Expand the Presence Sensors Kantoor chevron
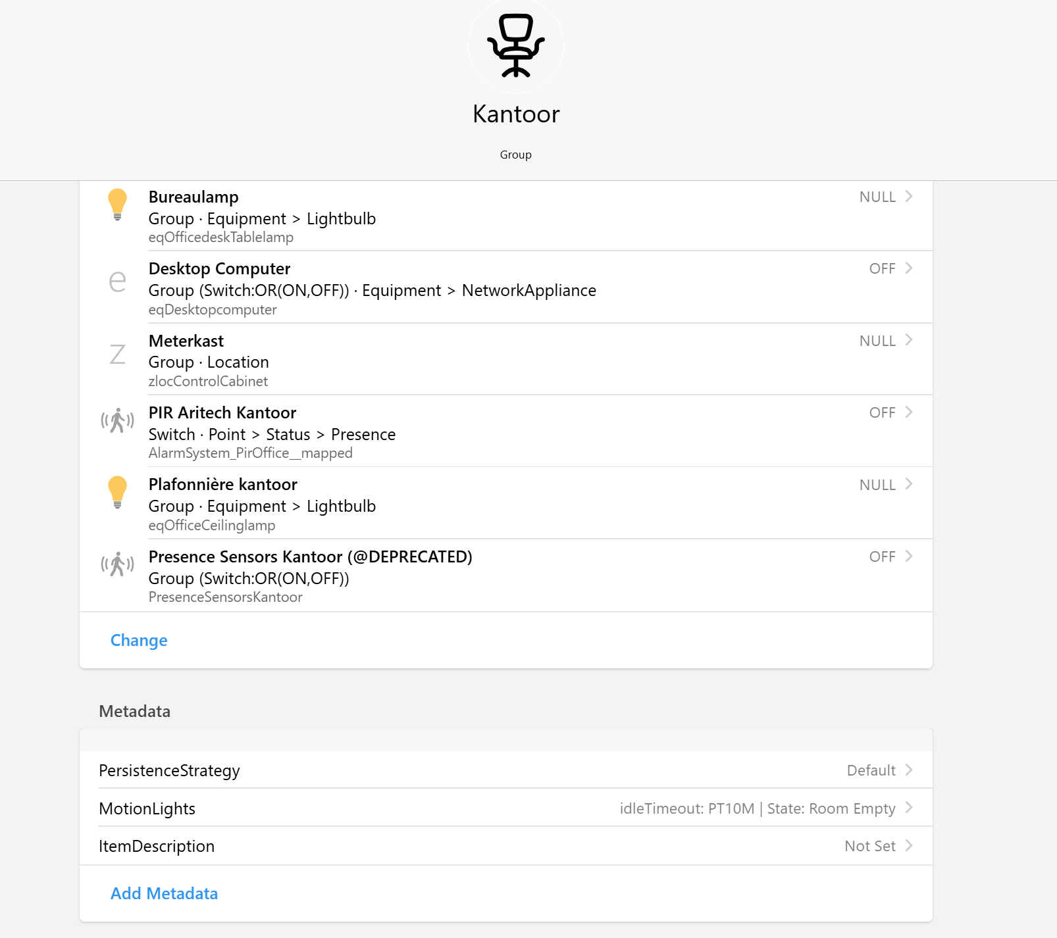This screenshot has height=938, width=1057. pyautogui.click(x=910, y=556)
